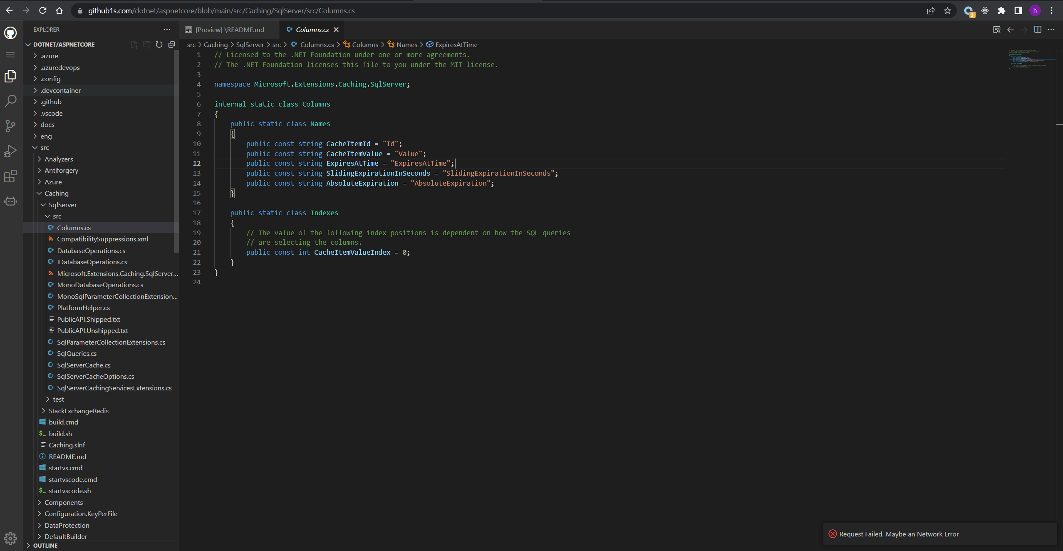Open the Source Control view icon
This screenshot has height=551, width=1063.
point(10,126)
